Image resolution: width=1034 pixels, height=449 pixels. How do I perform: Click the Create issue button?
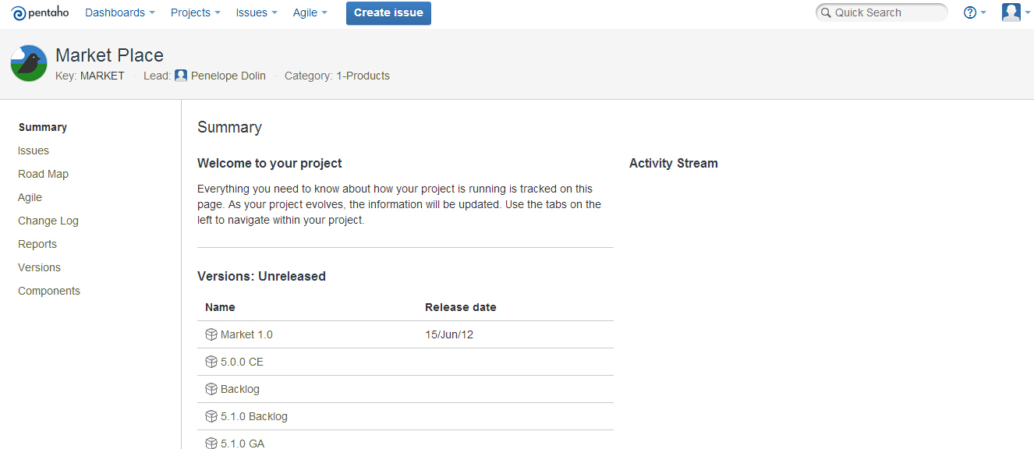coord(388,12)
